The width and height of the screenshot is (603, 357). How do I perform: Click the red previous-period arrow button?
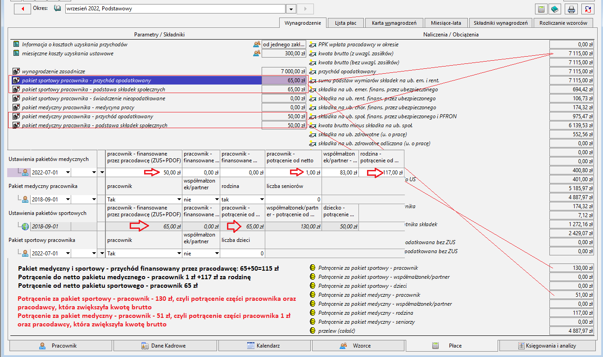pos(22,9)
